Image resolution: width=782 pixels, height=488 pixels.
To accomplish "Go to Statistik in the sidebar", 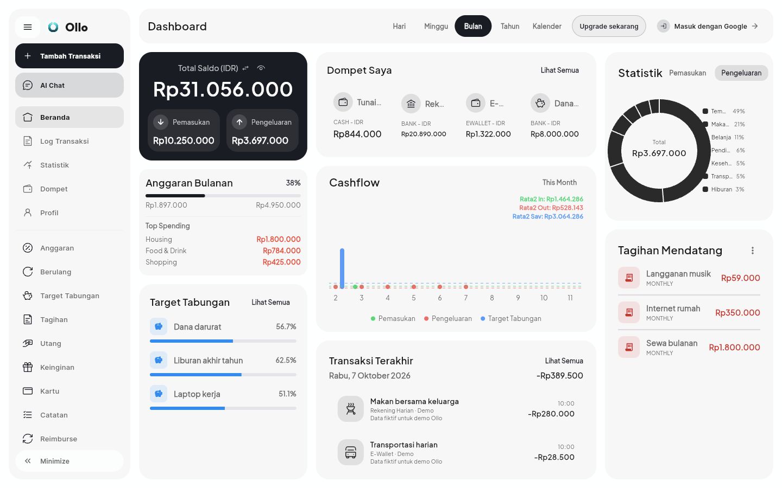I will [70, 165].
